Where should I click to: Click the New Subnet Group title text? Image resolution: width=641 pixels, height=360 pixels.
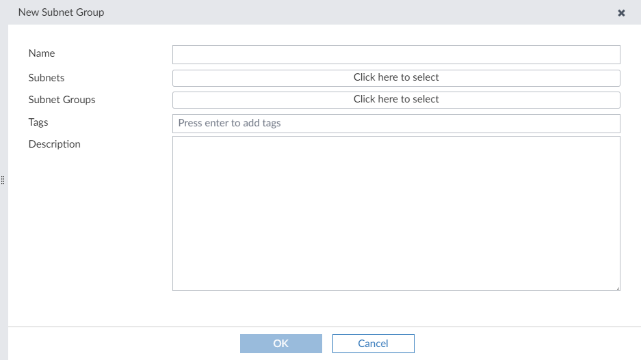click(61, 12)
